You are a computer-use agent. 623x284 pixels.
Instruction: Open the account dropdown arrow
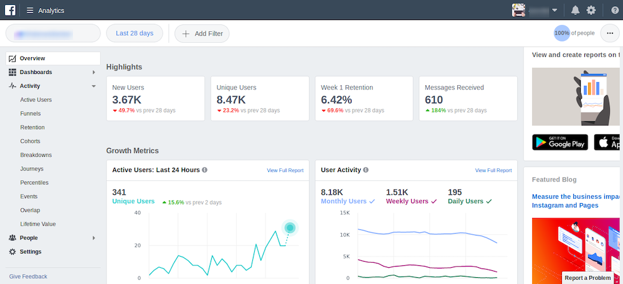click(554, 11)
